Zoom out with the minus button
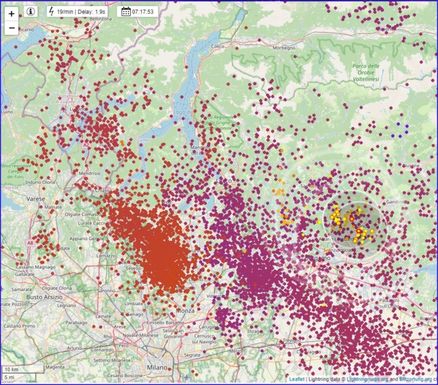The width and height of the screenshot is (438, 385). click(12, 28)
